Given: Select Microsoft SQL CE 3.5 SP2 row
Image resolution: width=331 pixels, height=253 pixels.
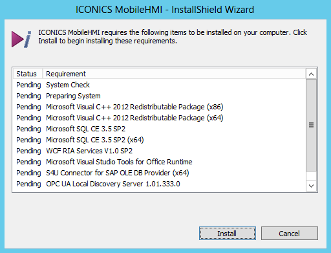Looking at the screenshot, I should tap(160, 129).
